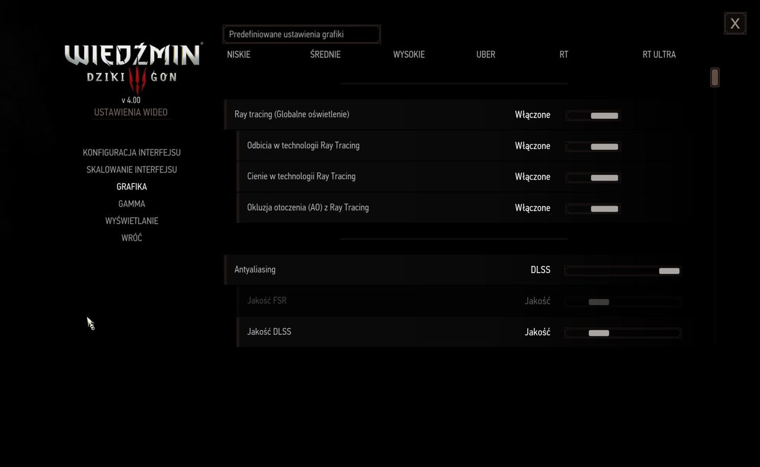Image resolution: width=760 pixels, height=467 pixels.
Task: Select the Ray tracing (Globalne oświetlenie) label
Action: 292,115
